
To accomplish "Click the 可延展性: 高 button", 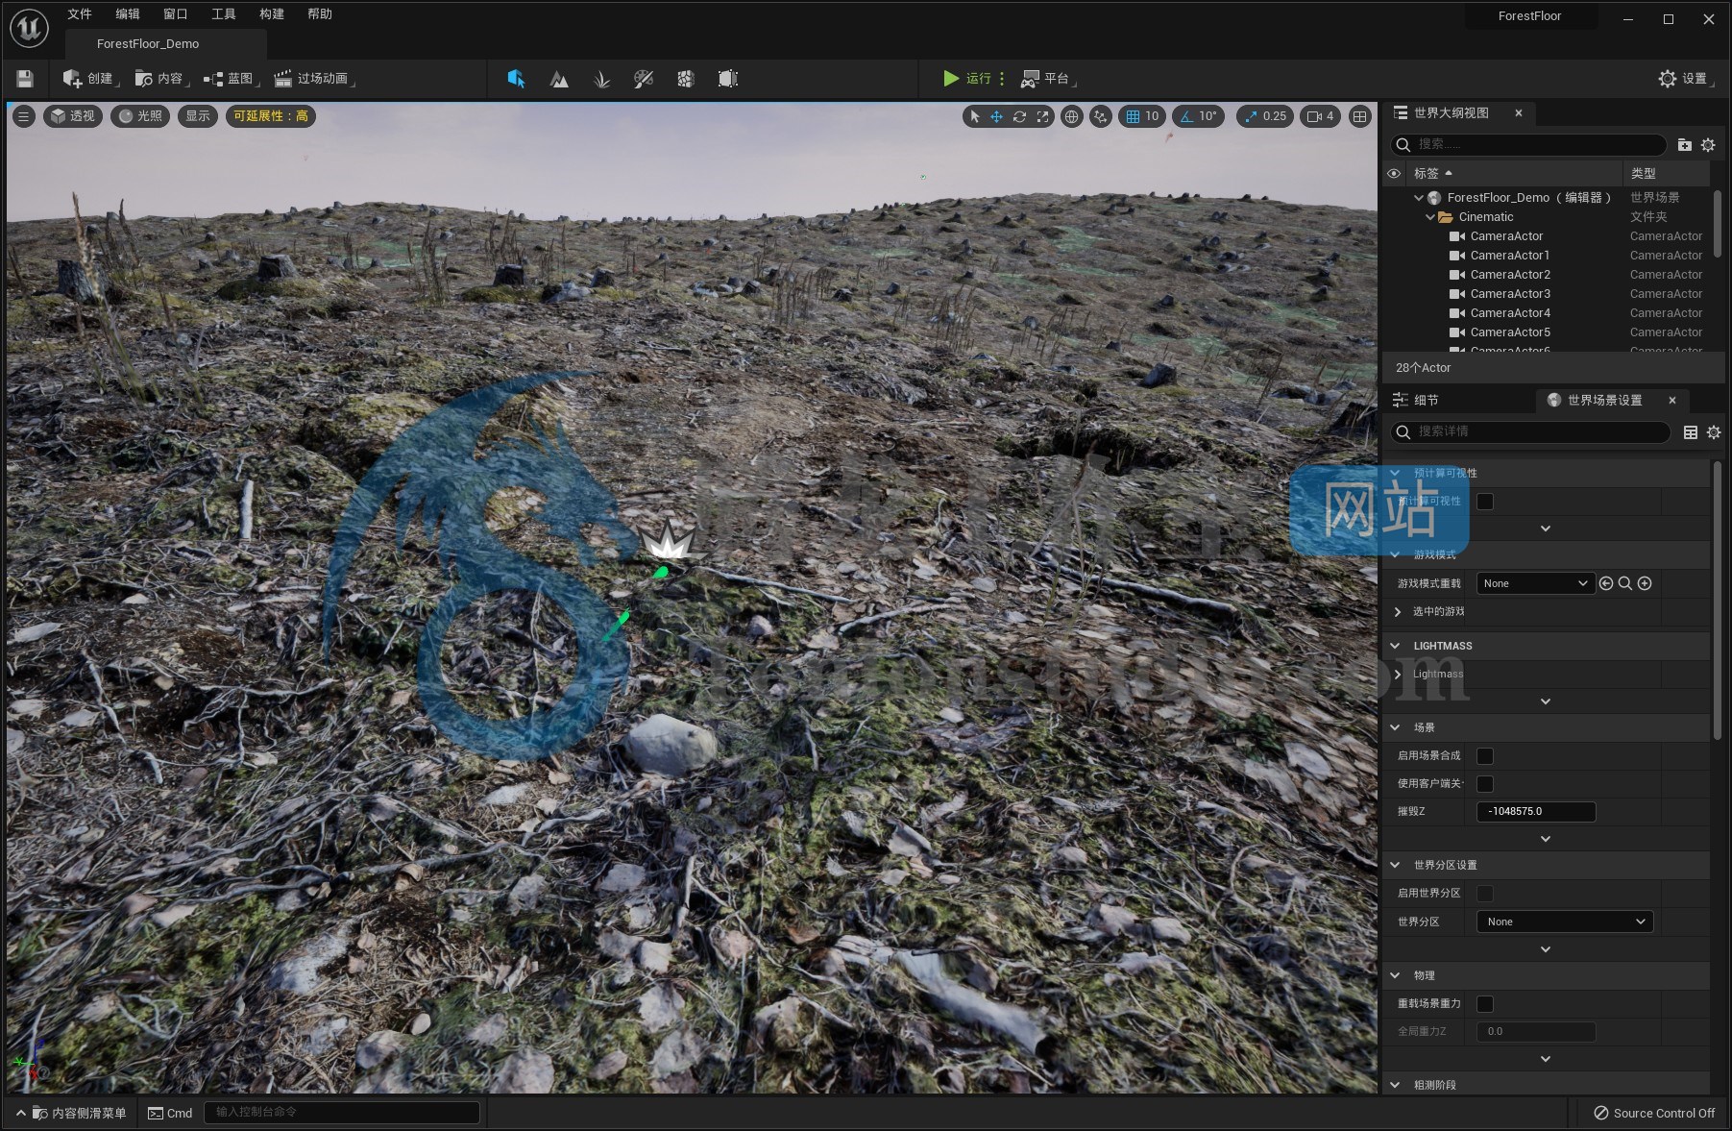I will click(x=271, y=116).
